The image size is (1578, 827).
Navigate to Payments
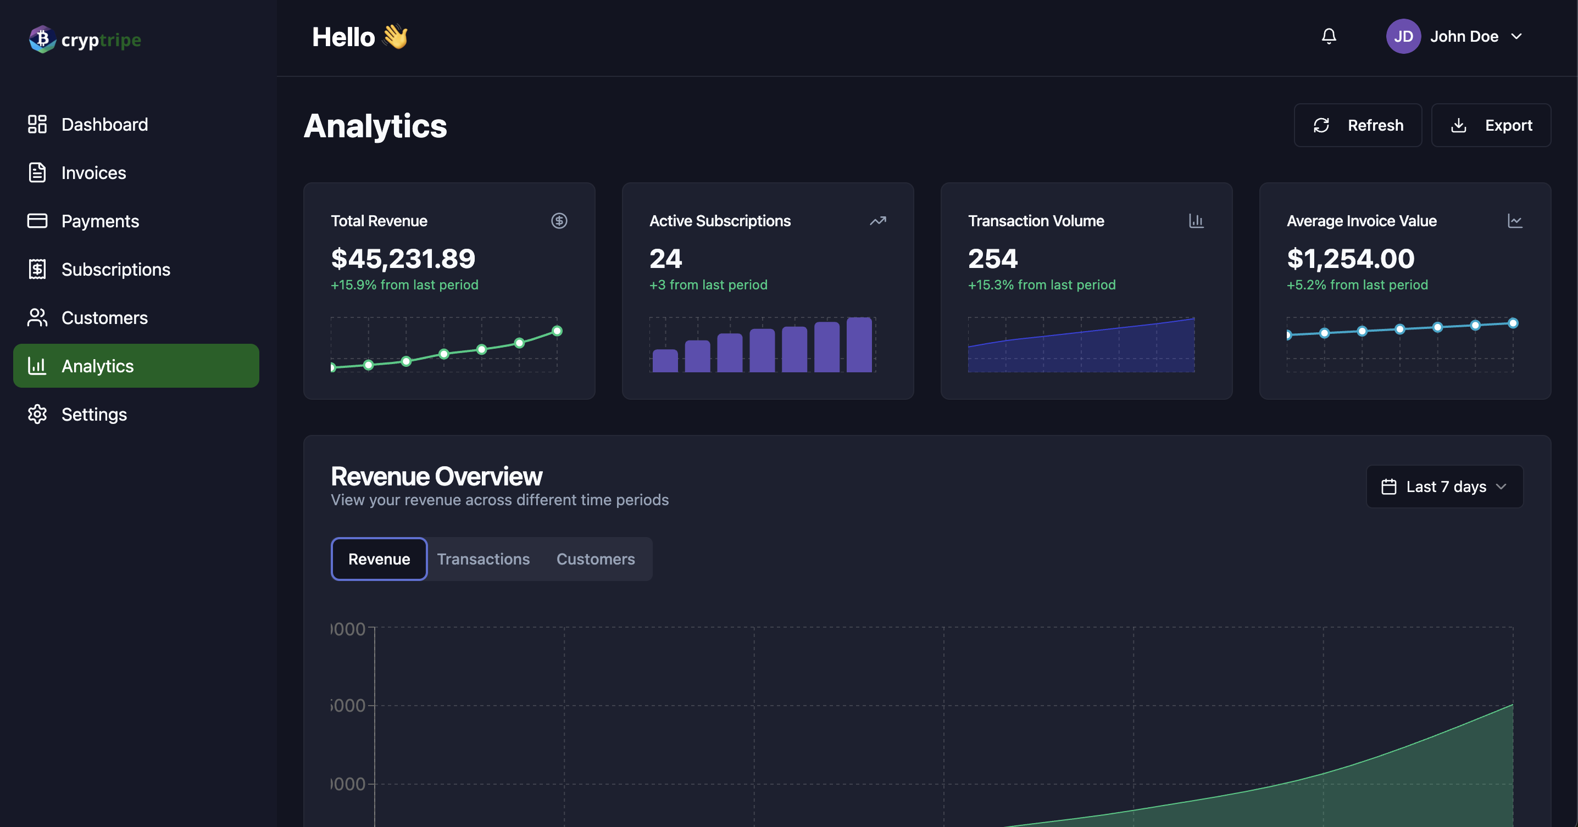136,221
